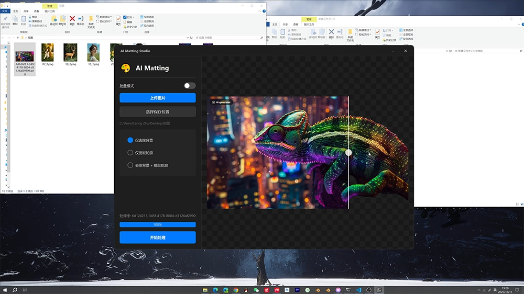The width and height of the screenshot is (524, 294).
Task: Toggle the 批量模式 batch mode switch
Action: [x=190, y=86]
